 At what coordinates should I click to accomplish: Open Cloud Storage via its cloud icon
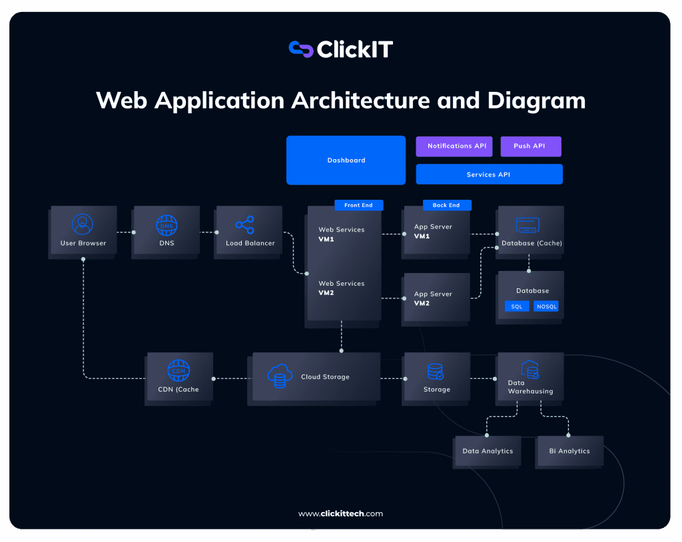279,376
